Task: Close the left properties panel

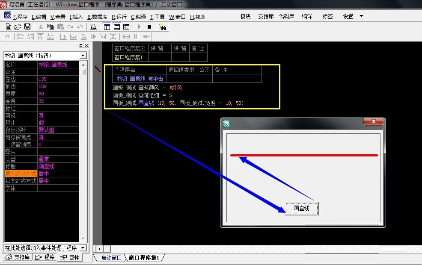Action: (x=86, y=45)
